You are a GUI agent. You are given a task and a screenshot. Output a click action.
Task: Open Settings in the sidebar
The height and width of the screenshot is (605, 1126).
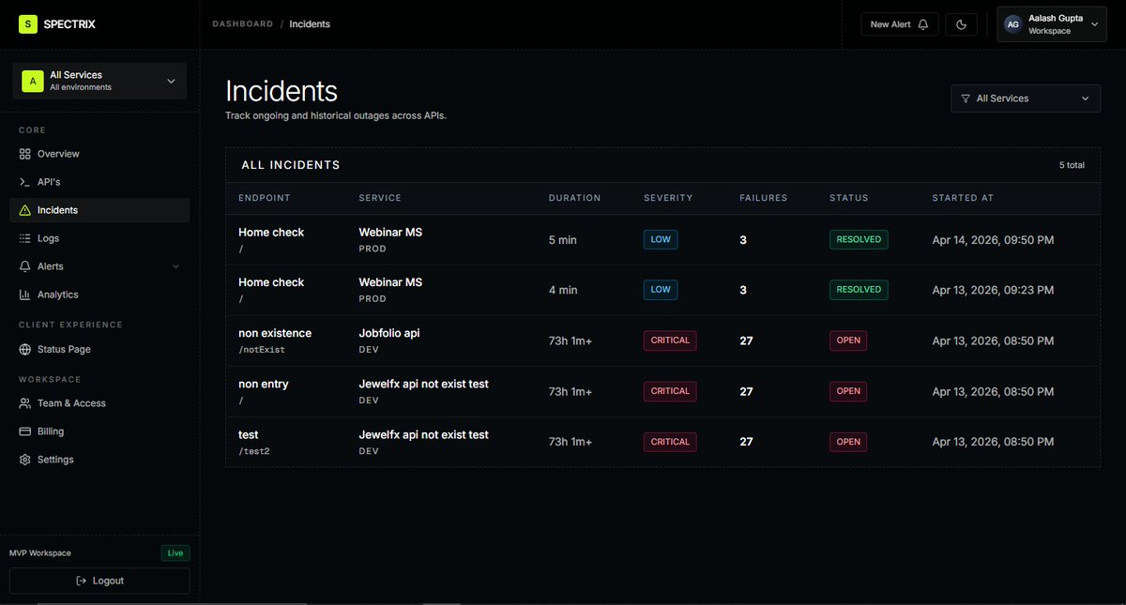[x=99, y=460]
